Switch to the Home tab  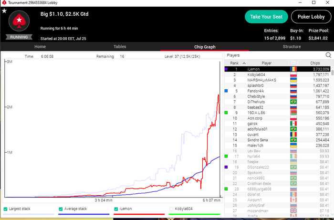(x=40, y=47)
